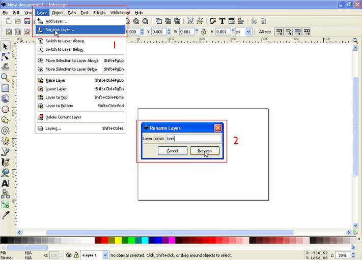
Task: Click the New document icon
Action: coord(9,21)
